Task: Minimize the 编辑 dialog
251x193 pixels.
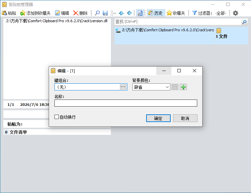Action: point(164,71)
